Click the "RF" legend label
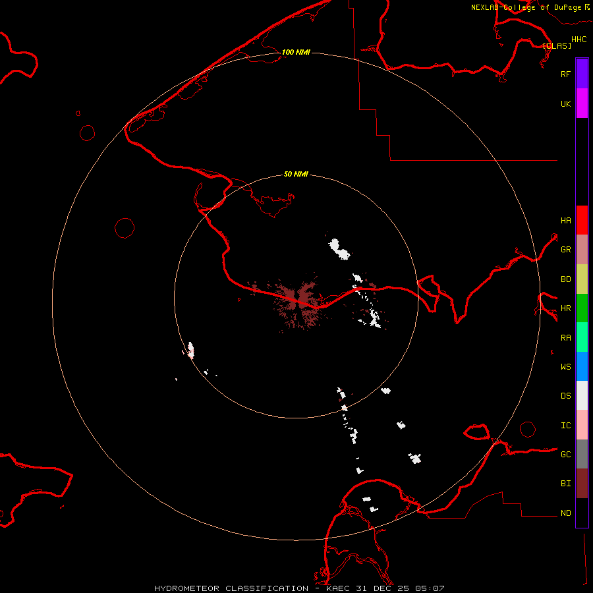 coord(566,74)
